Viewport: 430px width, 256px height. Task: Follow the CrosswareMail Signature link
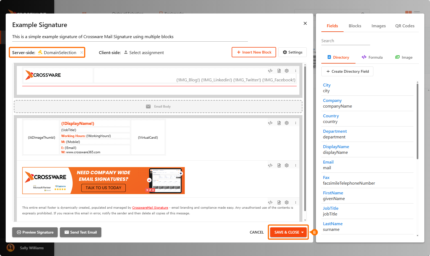pyautogui.click(x=150, y=208)
